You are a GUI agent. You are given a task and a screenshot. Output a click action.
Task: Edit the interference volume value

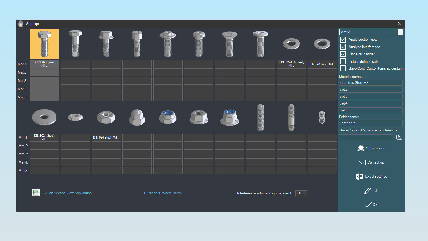pos(301,193)
